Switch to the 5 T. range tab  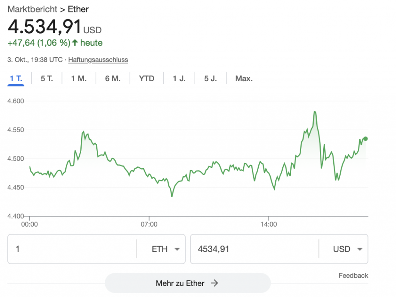(47, 79)
